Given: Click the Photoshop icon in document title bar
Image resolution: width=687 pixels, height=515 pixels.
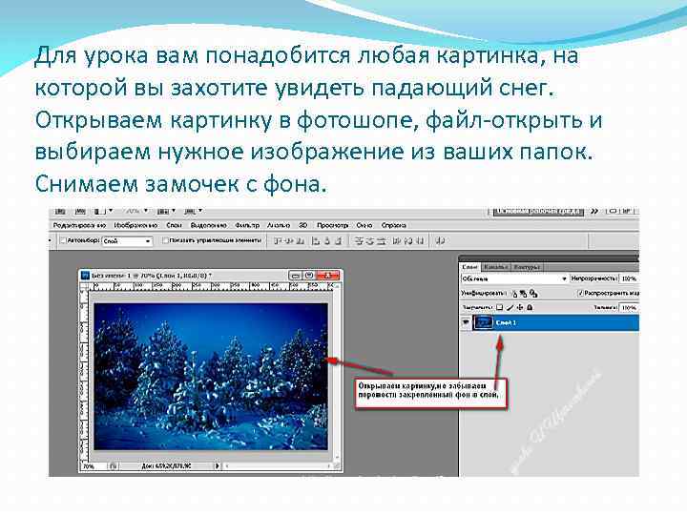Looking at the screenshot, I should [x=86, y=276].
